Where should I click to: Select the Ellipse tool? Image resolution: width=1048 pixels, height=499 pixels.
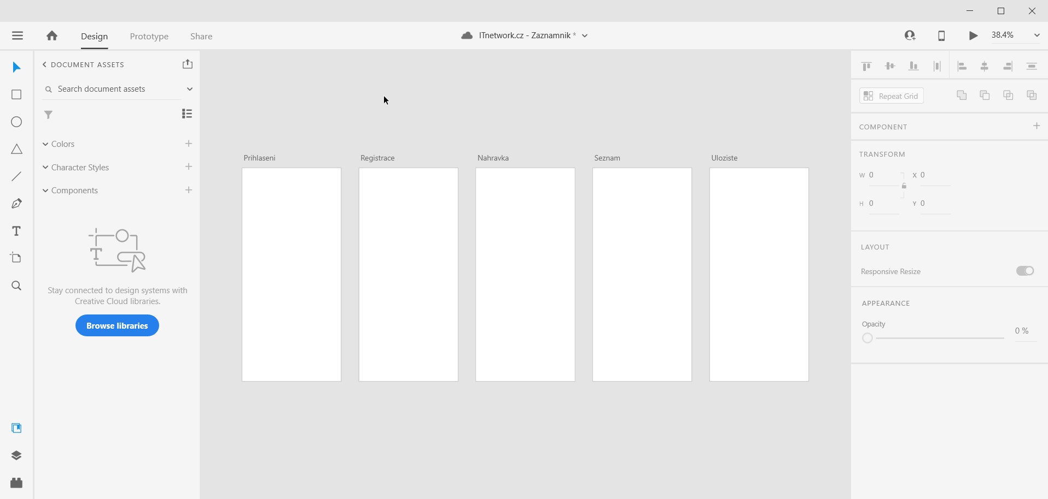point(16,122)
